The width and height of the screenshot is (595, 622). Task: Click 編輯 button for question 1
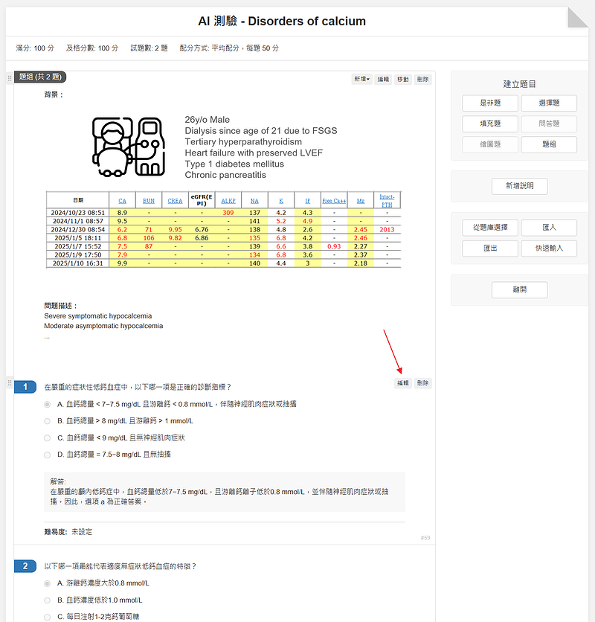click(x=402, y=383)
